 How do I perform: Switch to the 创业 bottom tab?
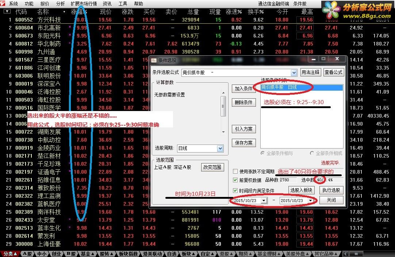coord(56,254)
